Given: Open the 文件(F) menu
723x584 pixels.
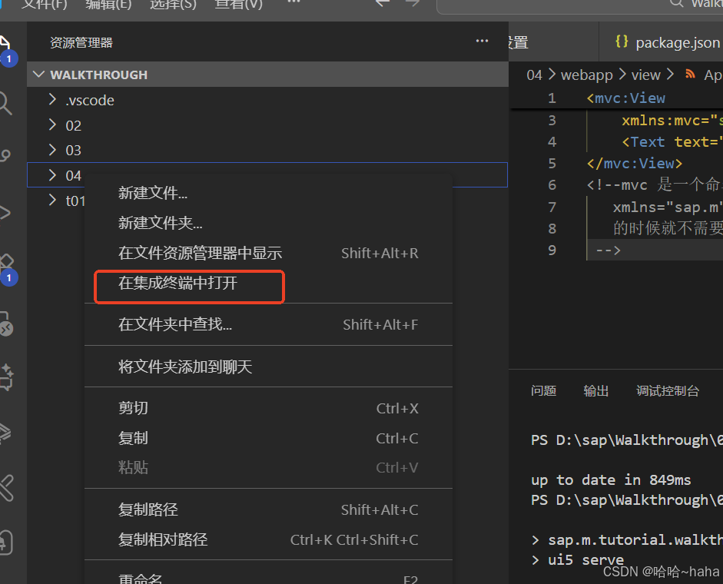Looking at the screenshot, I should click(45, 5).
